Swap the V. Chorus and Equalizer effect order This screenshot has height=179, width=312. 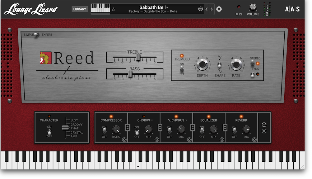[x=193, y=127]
